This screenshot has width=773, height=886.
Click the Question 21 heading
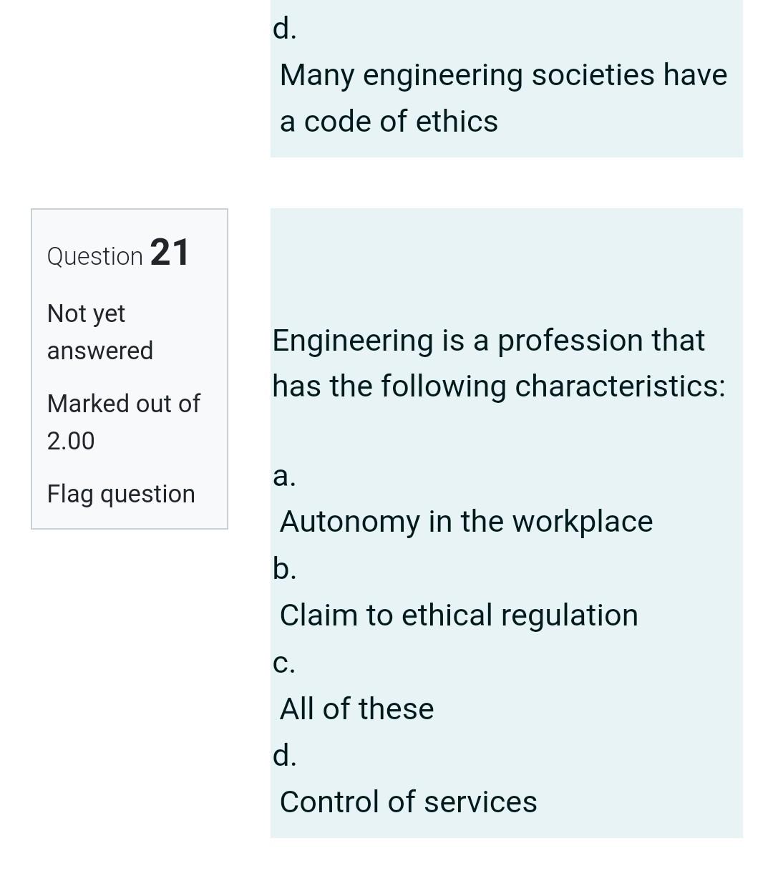tap(117, 253)
